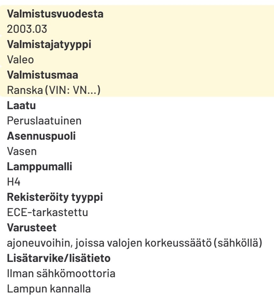Select the Peruslaatuinen value
Image resolution: width=274 pixels, height=302 pixels.
click(x=44, y=121)
